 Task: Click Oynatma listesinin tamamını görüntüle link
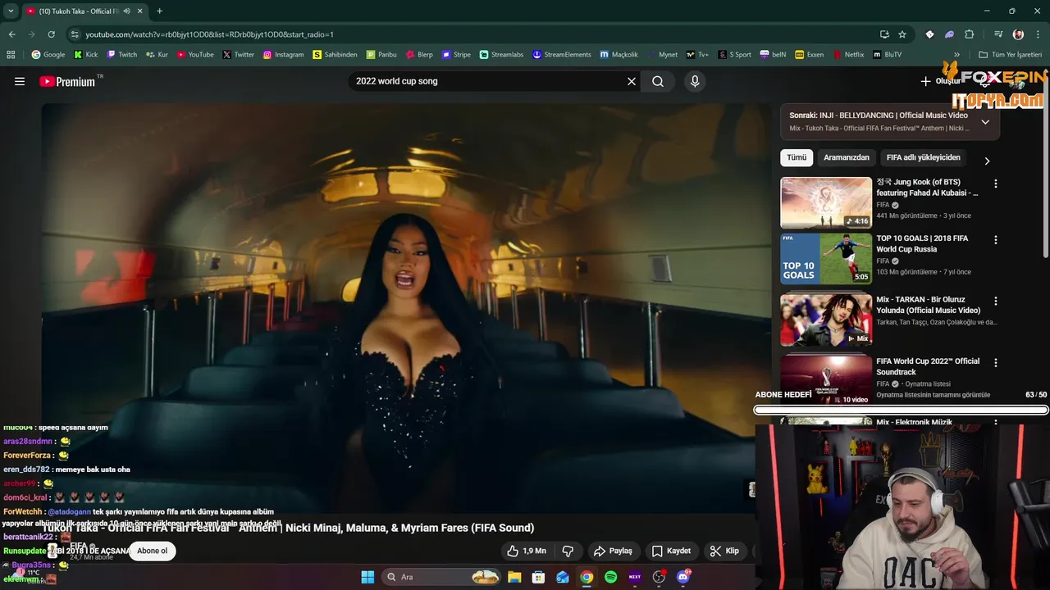click(x=933, y=395)
